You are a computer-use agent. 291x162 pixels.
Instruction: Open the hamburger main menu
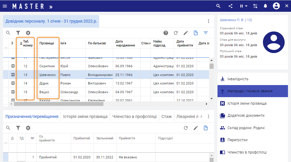(x=5, y=6)
